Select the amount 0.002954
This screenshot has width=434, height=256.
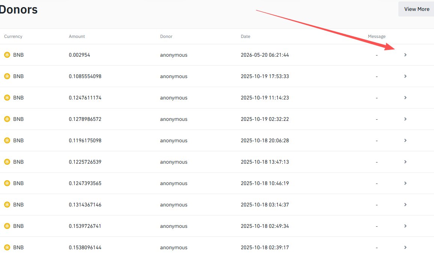(80, 55)
